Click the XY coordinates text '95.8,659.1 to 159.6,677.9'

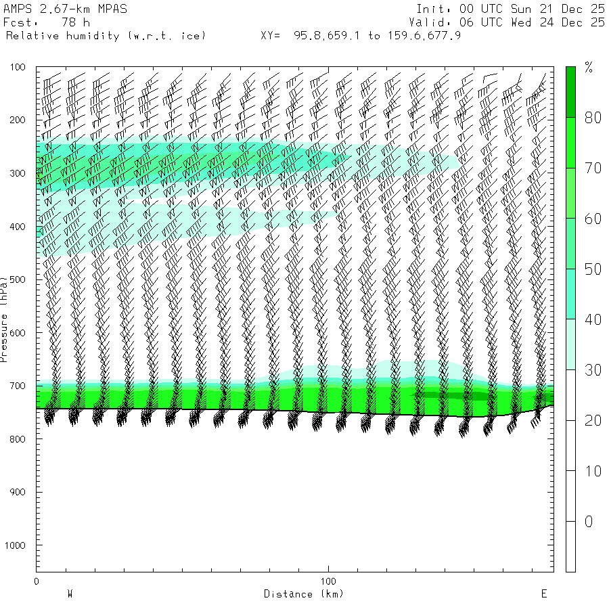(x=377, y=36)
